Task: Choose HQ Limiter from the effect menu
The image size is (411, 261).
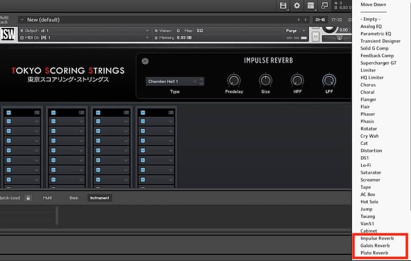Action: 371,77
